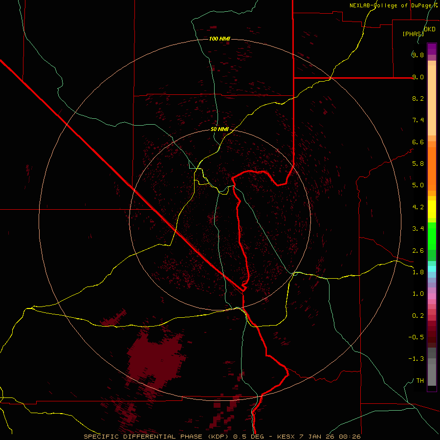
Task: Pick the cyan band of the color bar
Action: (x=432, y=269)
